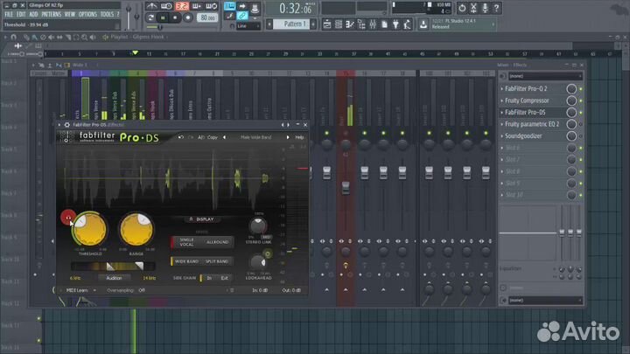Screen dimensions: 630x354
Task: Expand the FabFilter Pro-Q 2 slot arrow
Action: 503,88
